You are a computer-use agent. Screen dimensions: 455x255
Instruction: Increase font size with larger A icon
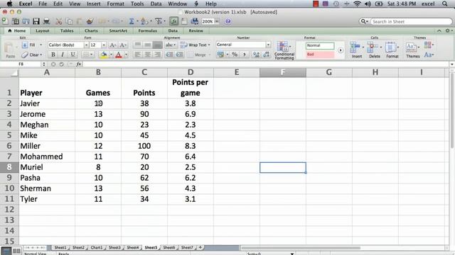(113, 45)
